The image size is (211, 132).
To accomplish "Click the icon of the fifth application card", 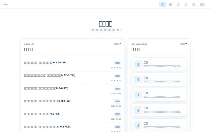I will 138,125.
